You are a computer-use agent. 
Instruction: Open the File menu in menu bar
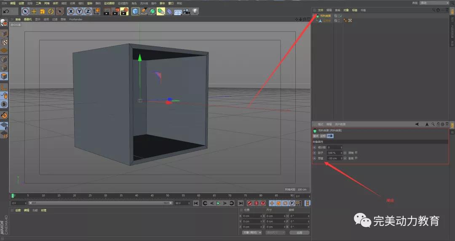[4, 3]
